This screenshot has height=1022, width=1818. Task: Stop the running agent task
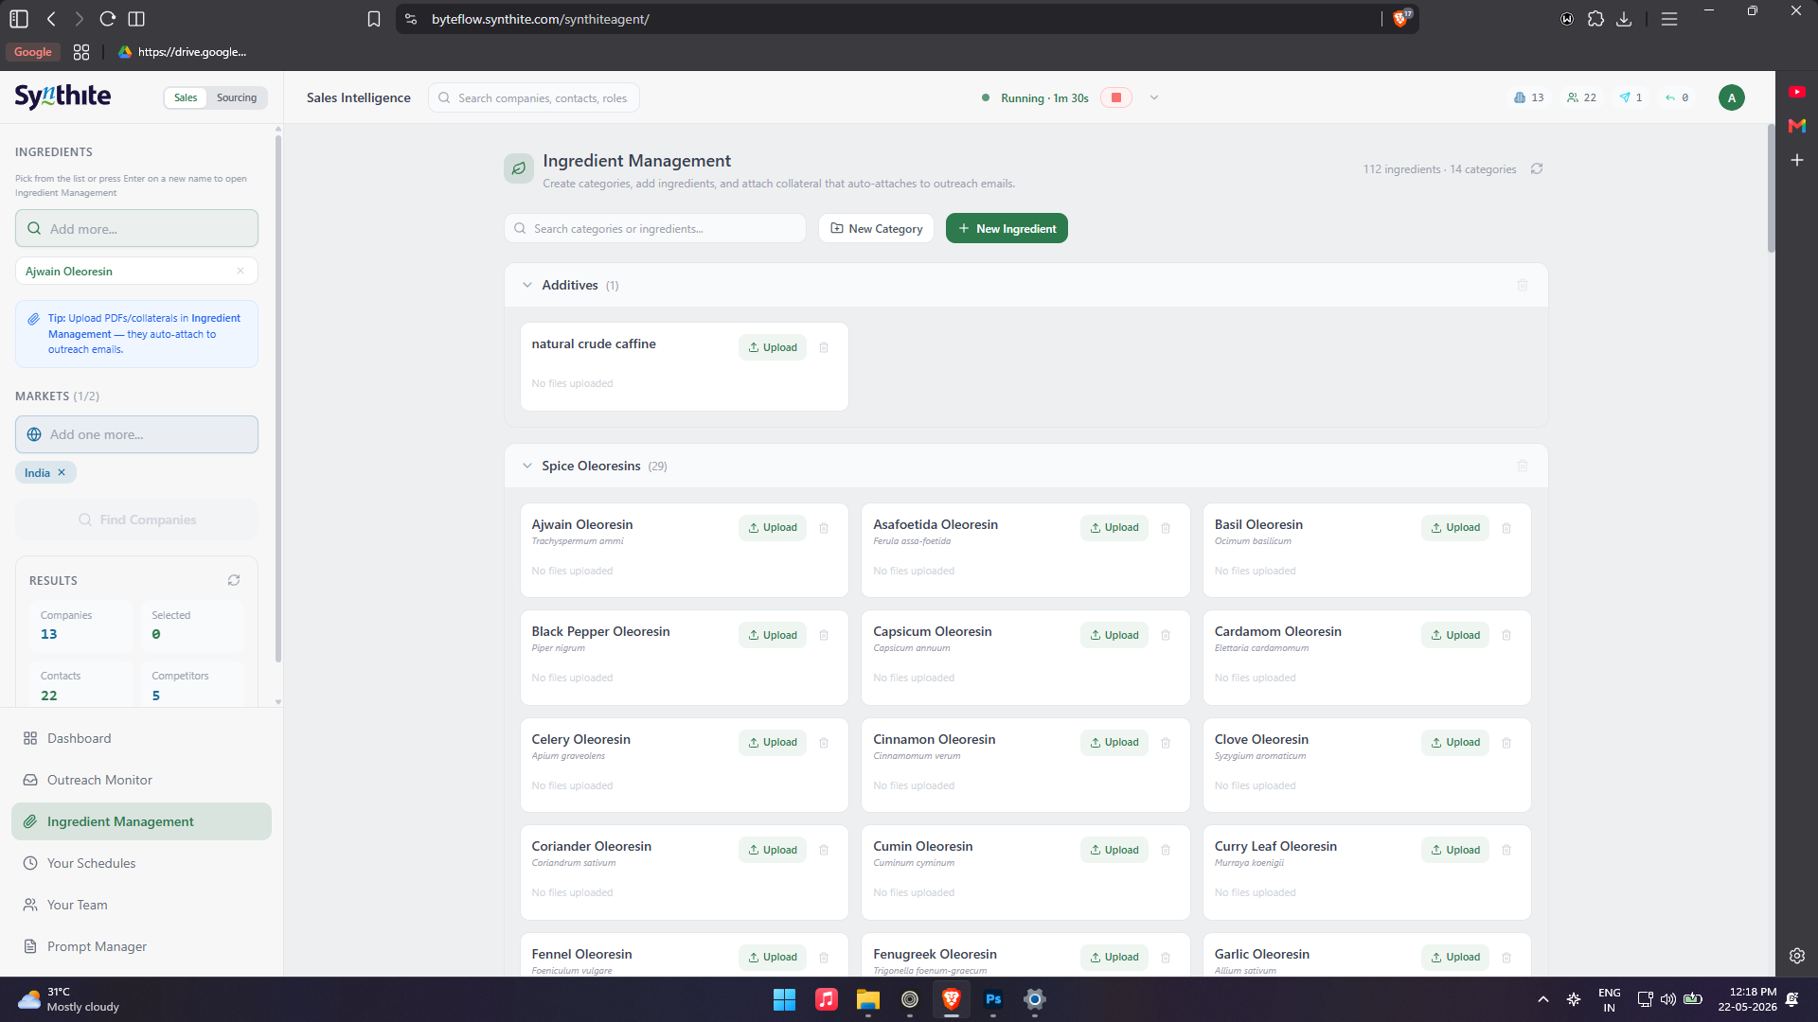pos(1116,97)
